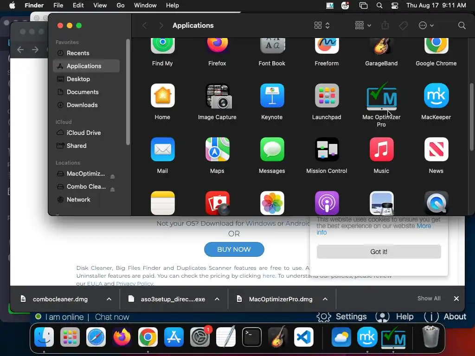Select the Font Book app icon
Screen dimensions: 475x356
click(x=272, y=46)
